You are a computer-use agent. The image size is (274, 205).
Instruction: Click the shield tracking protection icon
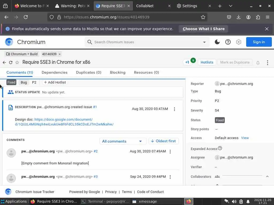(52, 17)
